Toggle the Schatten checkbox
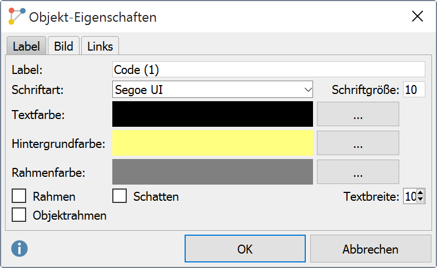Screen dimensions: 437x268 (x=120, y=196)
